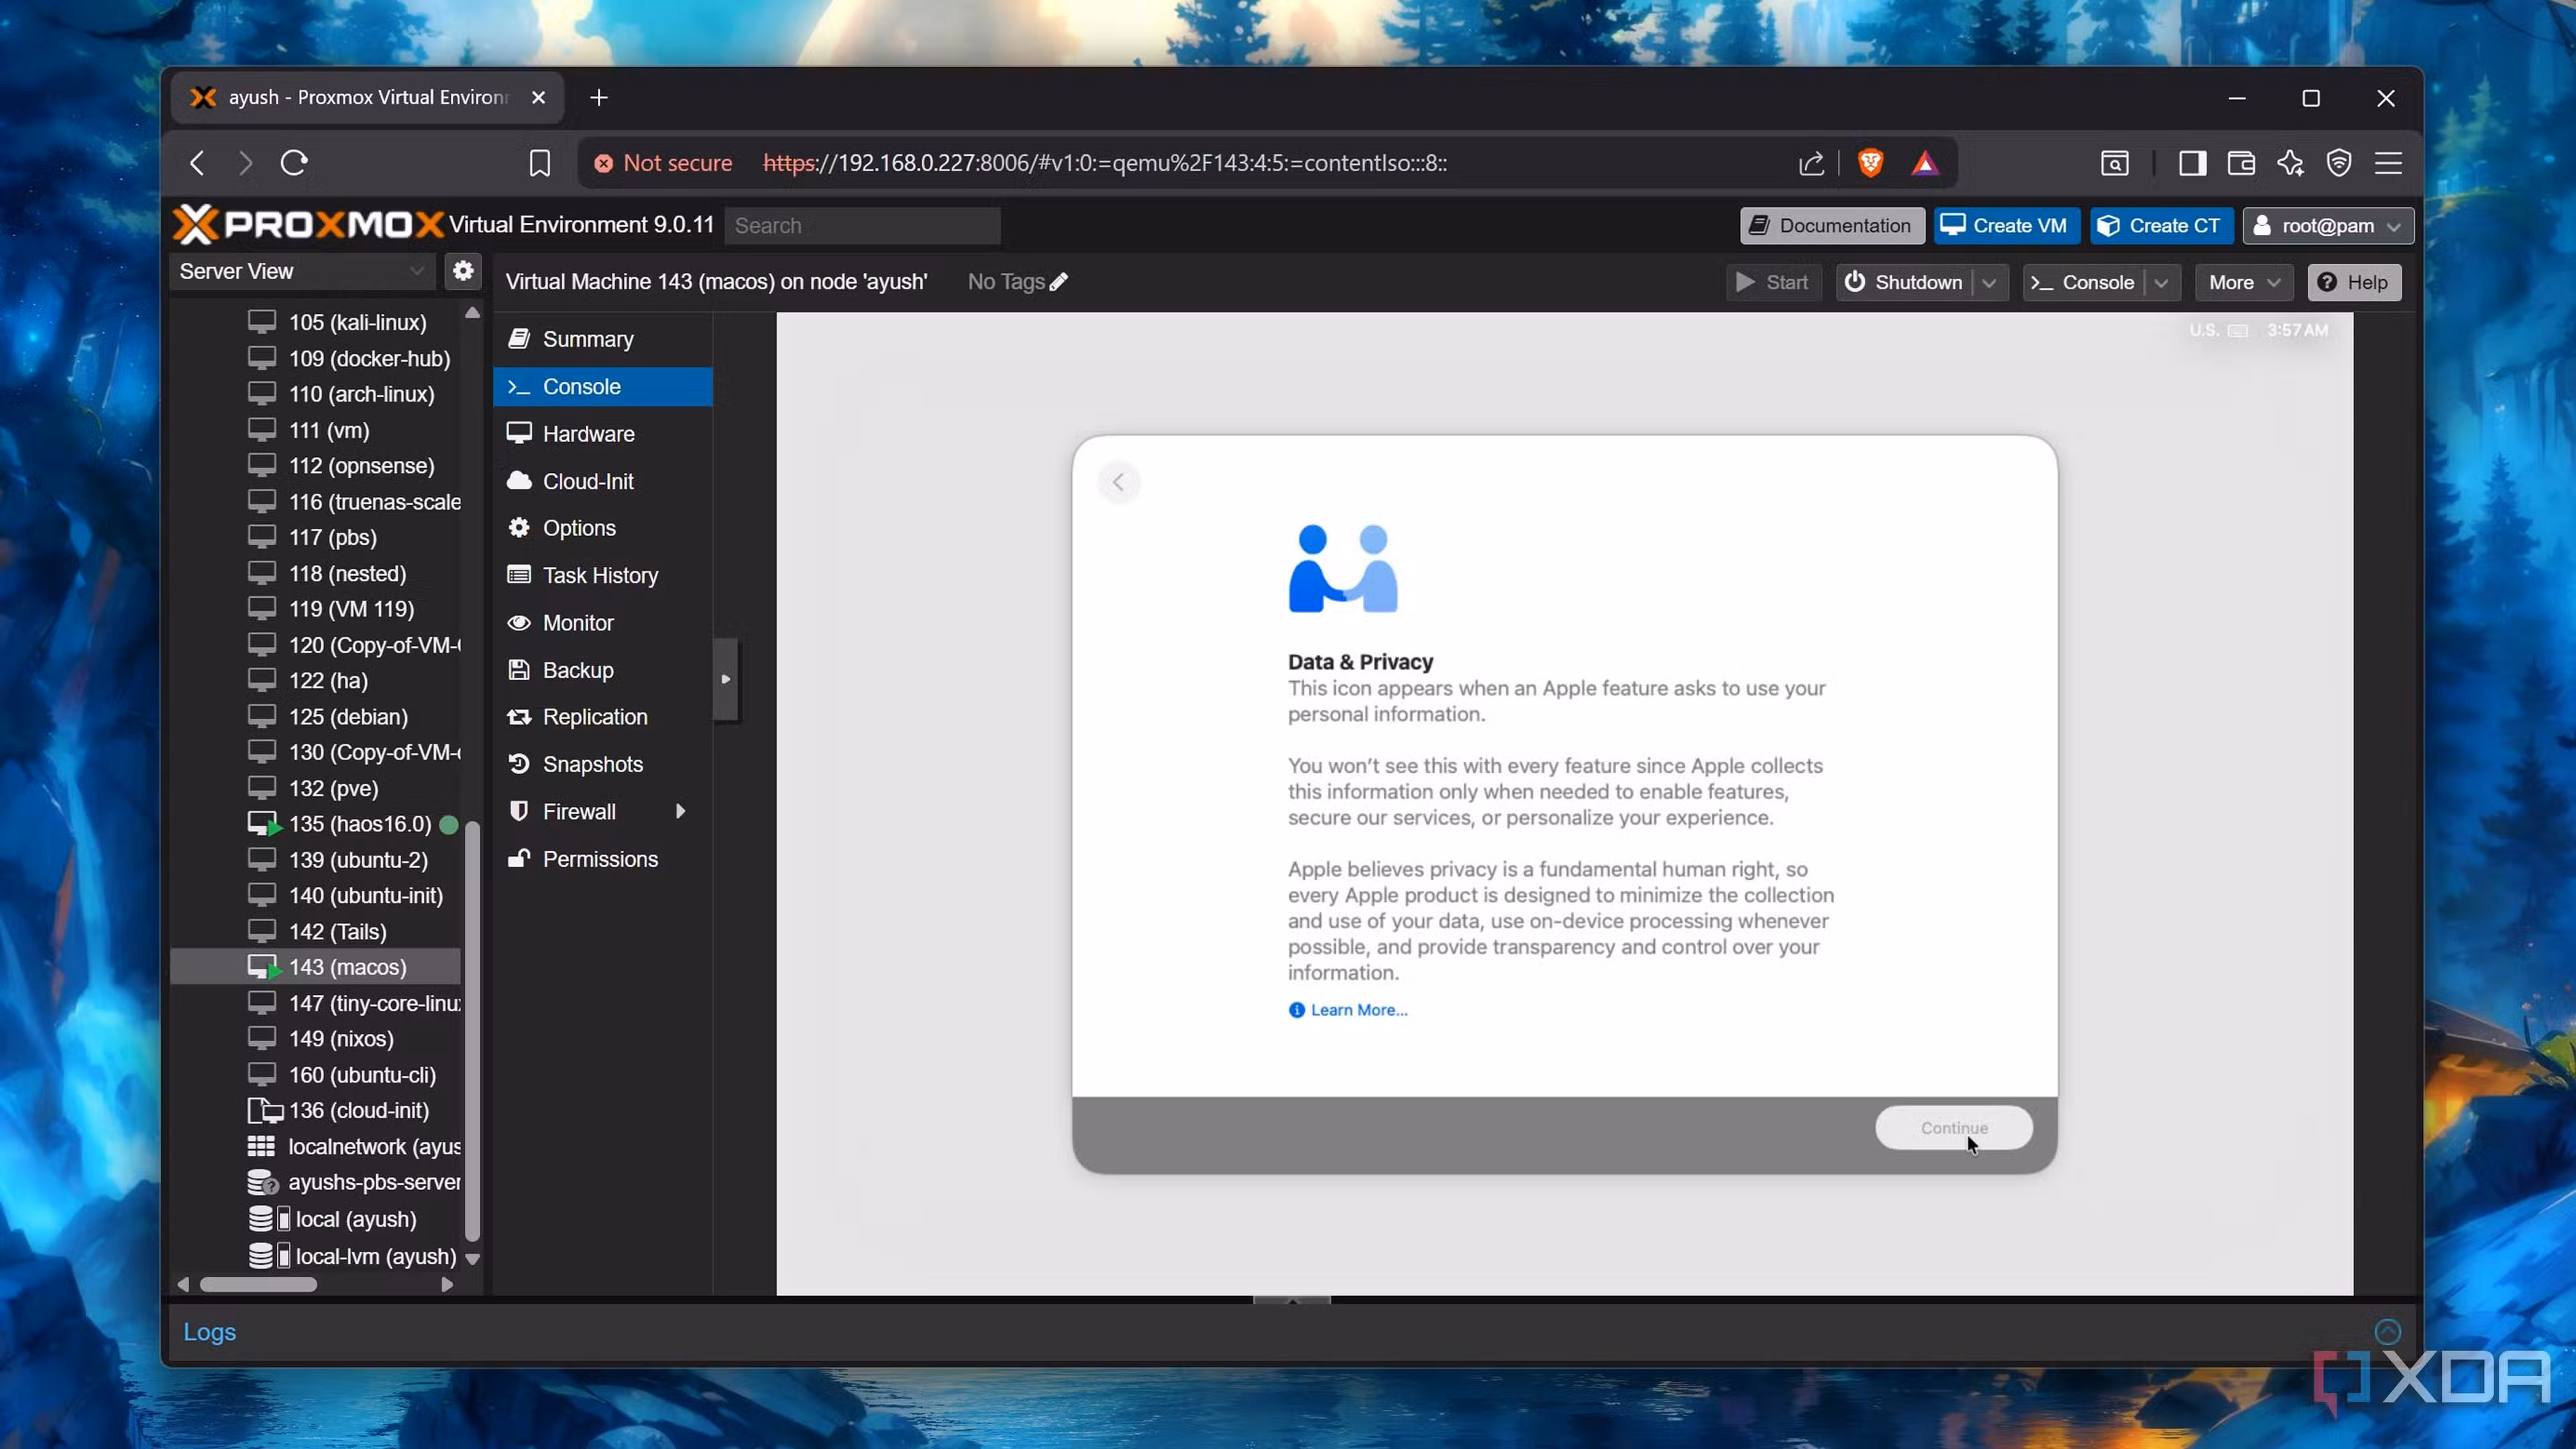Go back with the browser back arrow
2576x1449 pixels.
pyautogui.click(x=197, y=162)
